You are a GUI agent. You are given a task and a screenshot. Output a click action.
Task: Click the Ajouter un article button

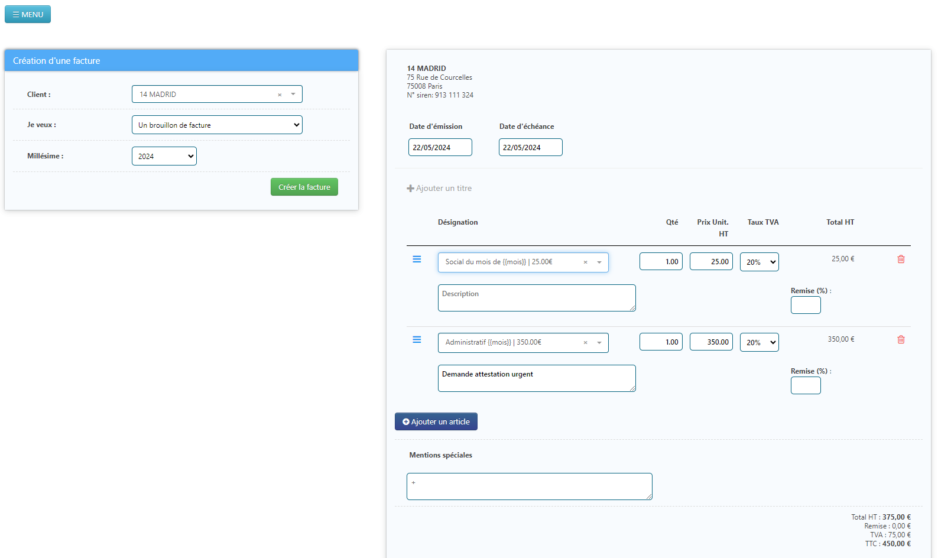coord(436,421)
